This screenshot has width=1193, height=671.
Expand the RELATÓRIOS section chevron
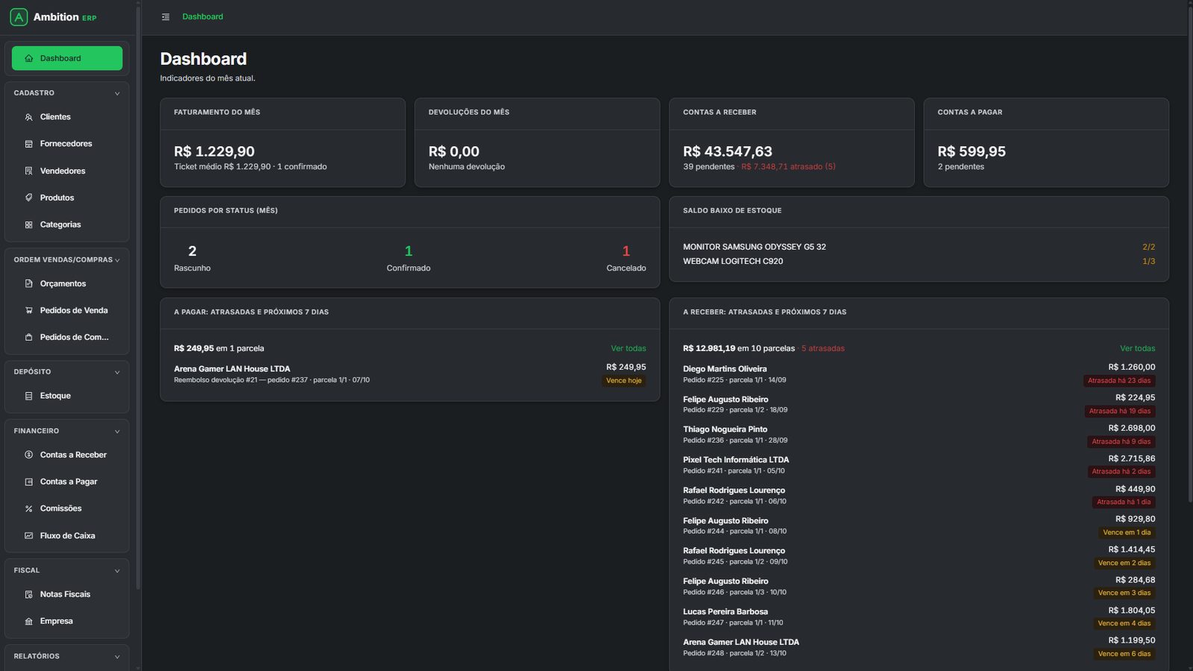click(x=117, y=657)
